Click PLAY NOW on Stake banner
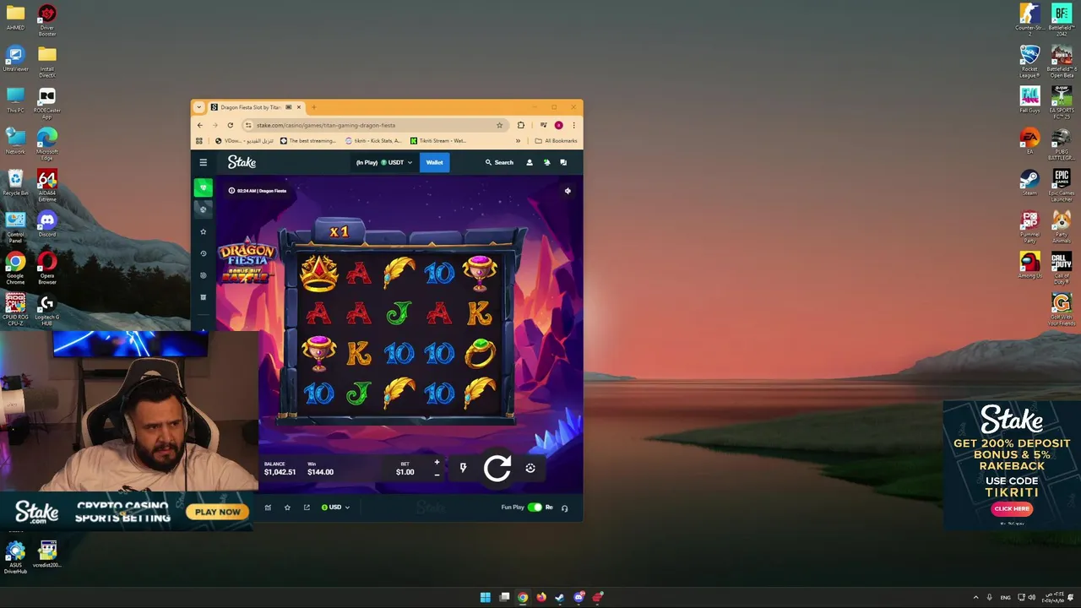Viewport: 1081px width, 608px height. tap(218, 512)
